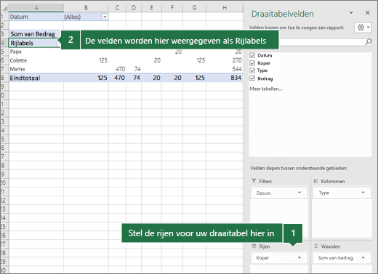Open the pane options arrow beside Draaitabelvelden title
Image resolution: width=378 pixels, height=274 pixels.
[x=351, y=13]
